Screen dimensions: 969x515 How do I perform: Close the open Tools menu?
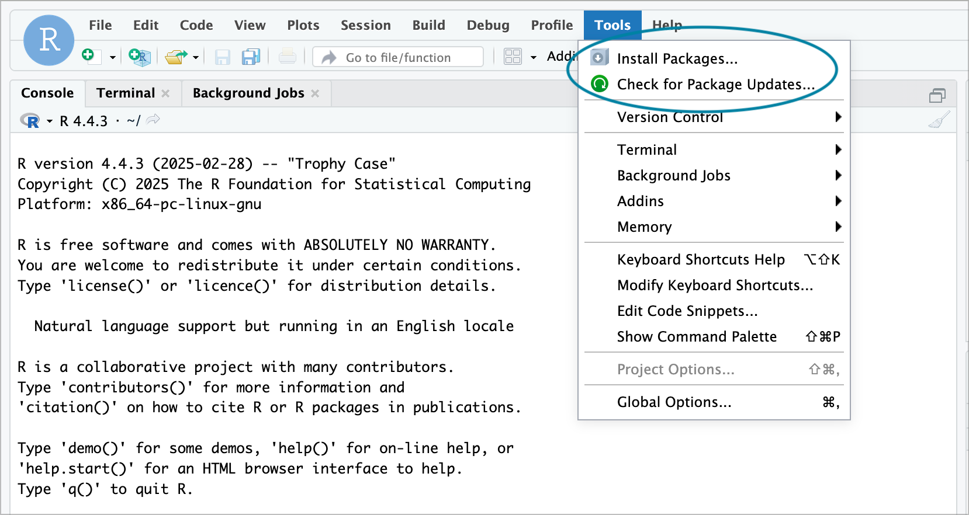pos(612,25)
